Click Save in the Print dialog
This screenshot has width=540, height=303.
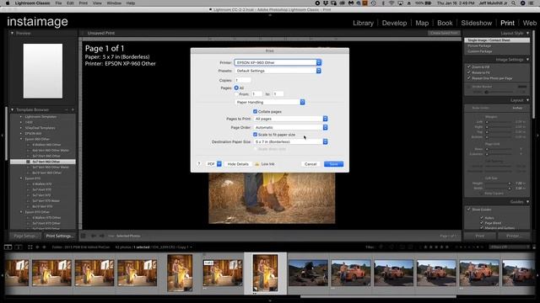pyautogui.click(x=334, y=164)
